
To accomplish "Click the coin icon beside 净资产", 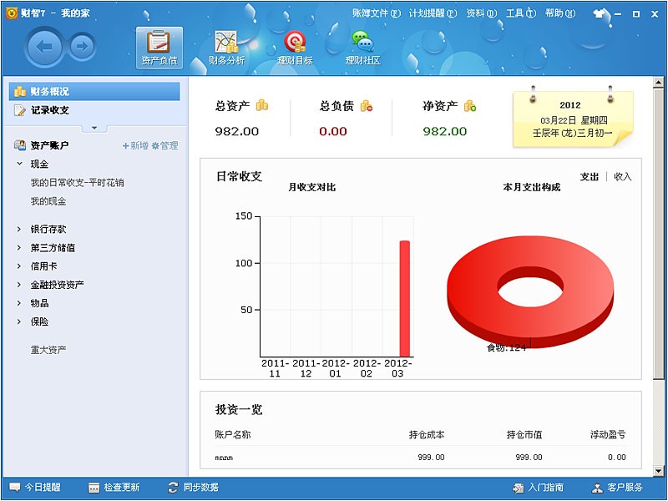I will coord(470,105).
